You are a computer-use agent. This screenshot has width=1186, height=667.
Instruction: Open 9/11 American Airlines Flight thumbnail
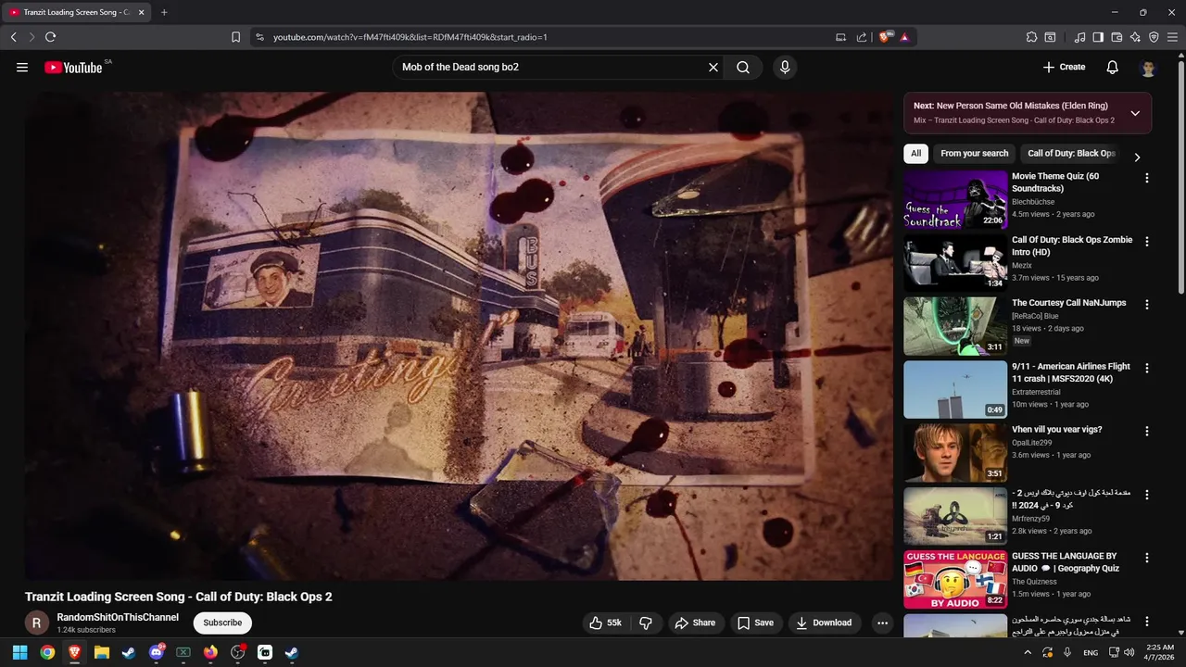955,389
